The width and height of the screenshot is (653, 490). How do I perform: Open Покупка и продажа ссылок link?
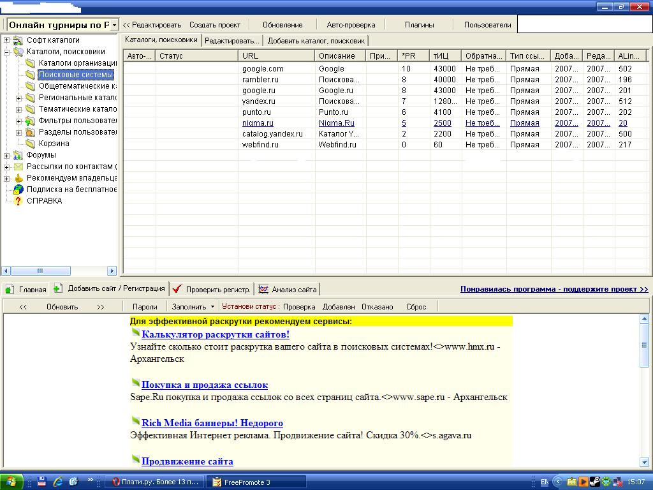pyautogui.click(x=205, y=385)
